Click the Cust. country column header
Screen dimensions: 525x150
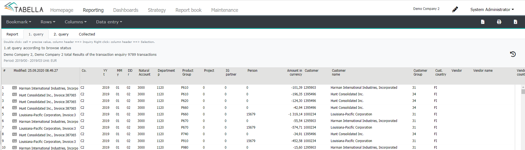[441, 73]
